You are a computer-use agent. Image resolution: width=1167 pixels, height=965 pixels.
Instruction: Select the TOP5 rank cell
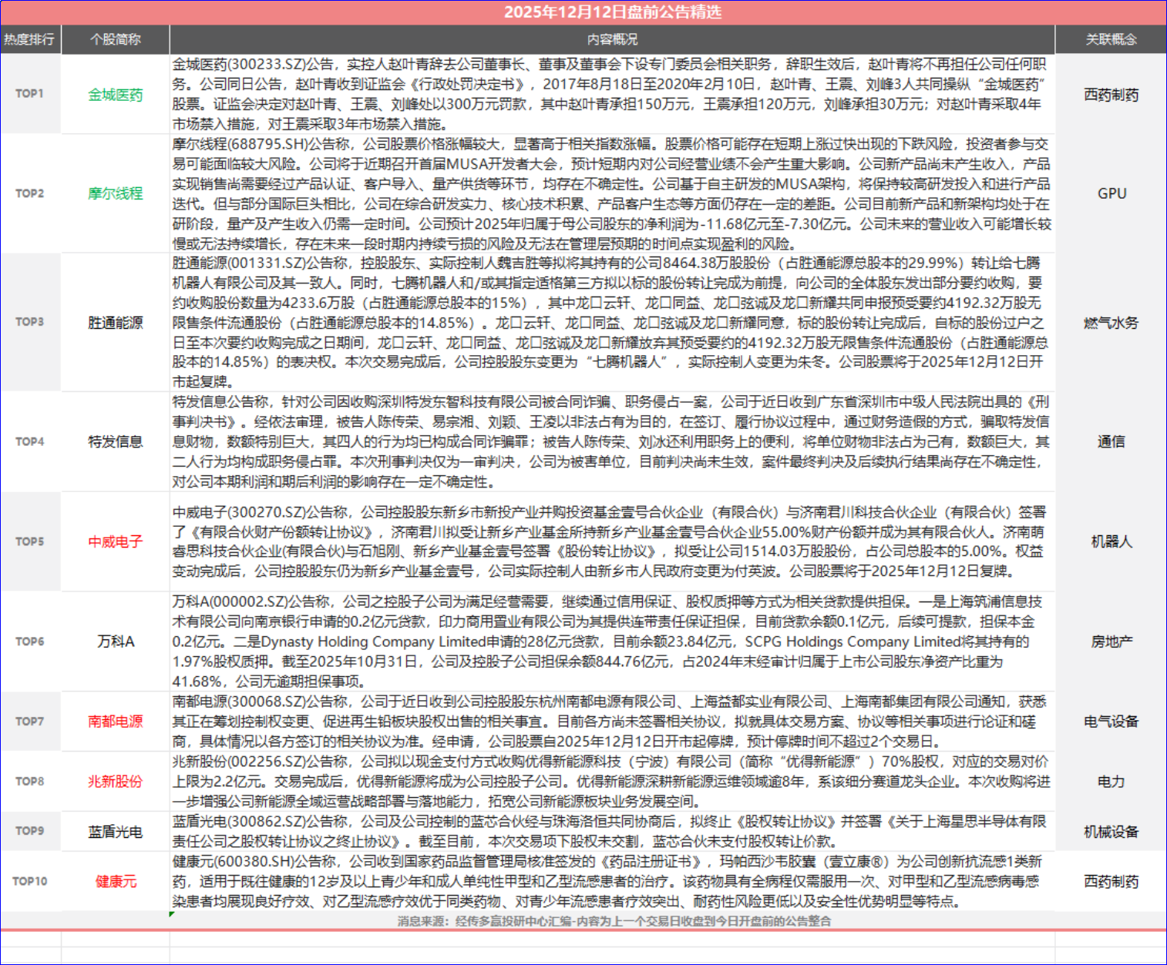[30, 541]
